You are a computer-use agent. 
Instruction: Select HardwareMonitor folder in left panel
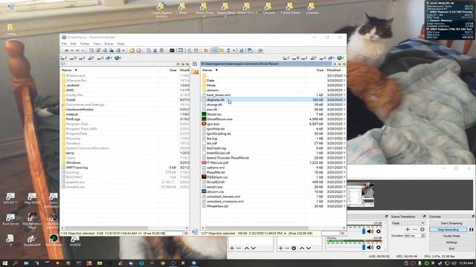click(80, 109)
